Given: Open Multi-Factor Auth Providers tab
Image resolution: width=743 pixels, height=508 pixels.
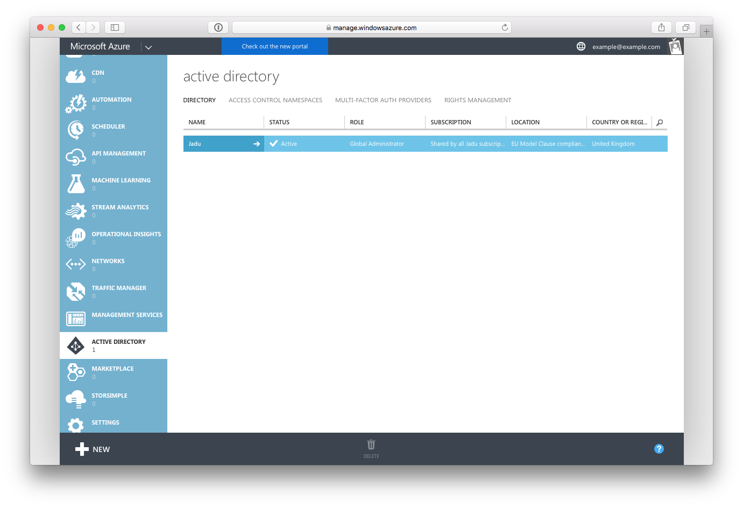Looking at the screenshot, I should coord(383,100).
